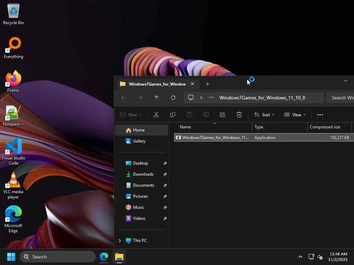Click the Delete trash can icon

(x=239, y=115)
